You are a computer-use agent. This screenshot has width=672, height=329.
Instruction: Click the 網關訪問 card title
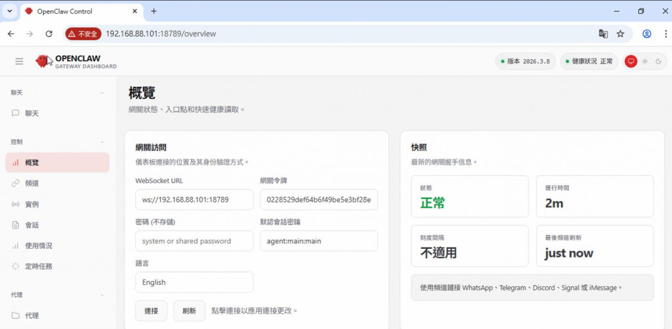[x=151, y=148]
